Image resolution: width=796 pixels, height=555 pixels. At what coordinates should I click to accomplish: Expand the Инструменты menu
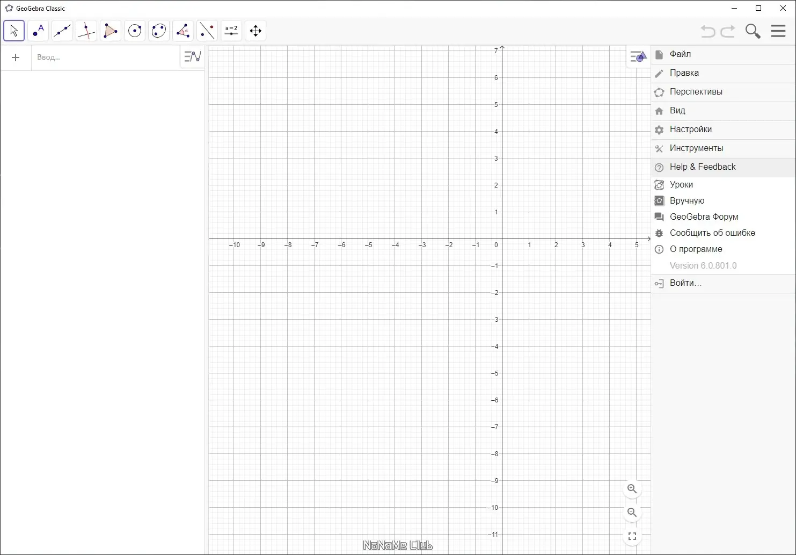click(724, 148)
